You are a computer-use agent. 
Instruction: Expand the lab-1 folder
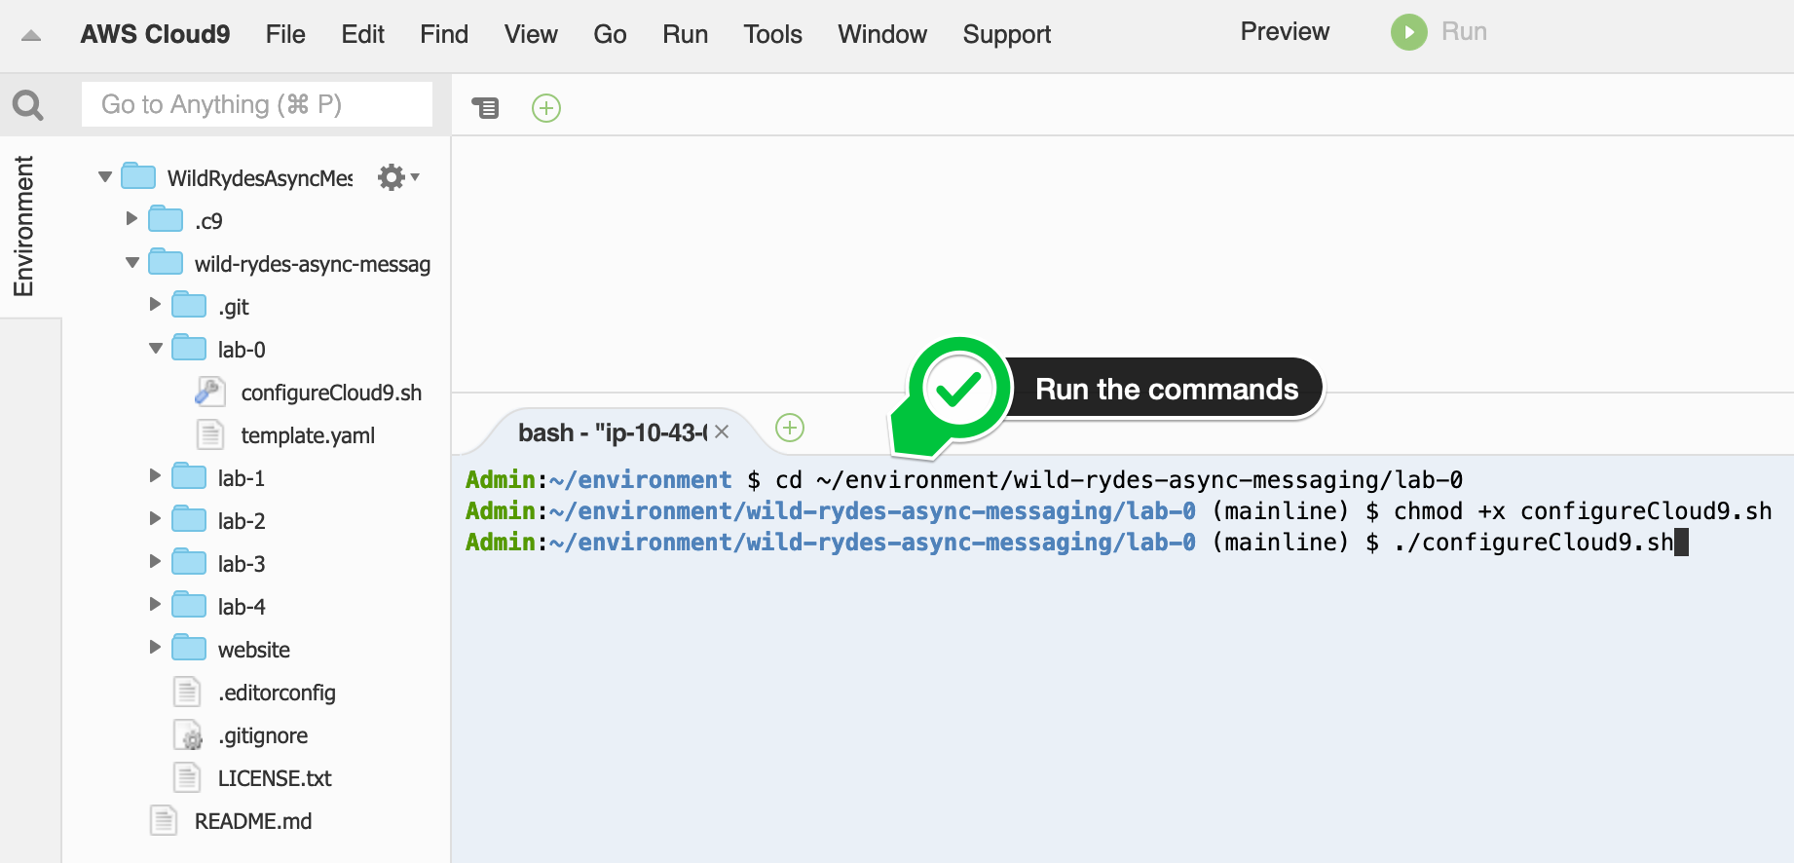[x=155, y=476]
